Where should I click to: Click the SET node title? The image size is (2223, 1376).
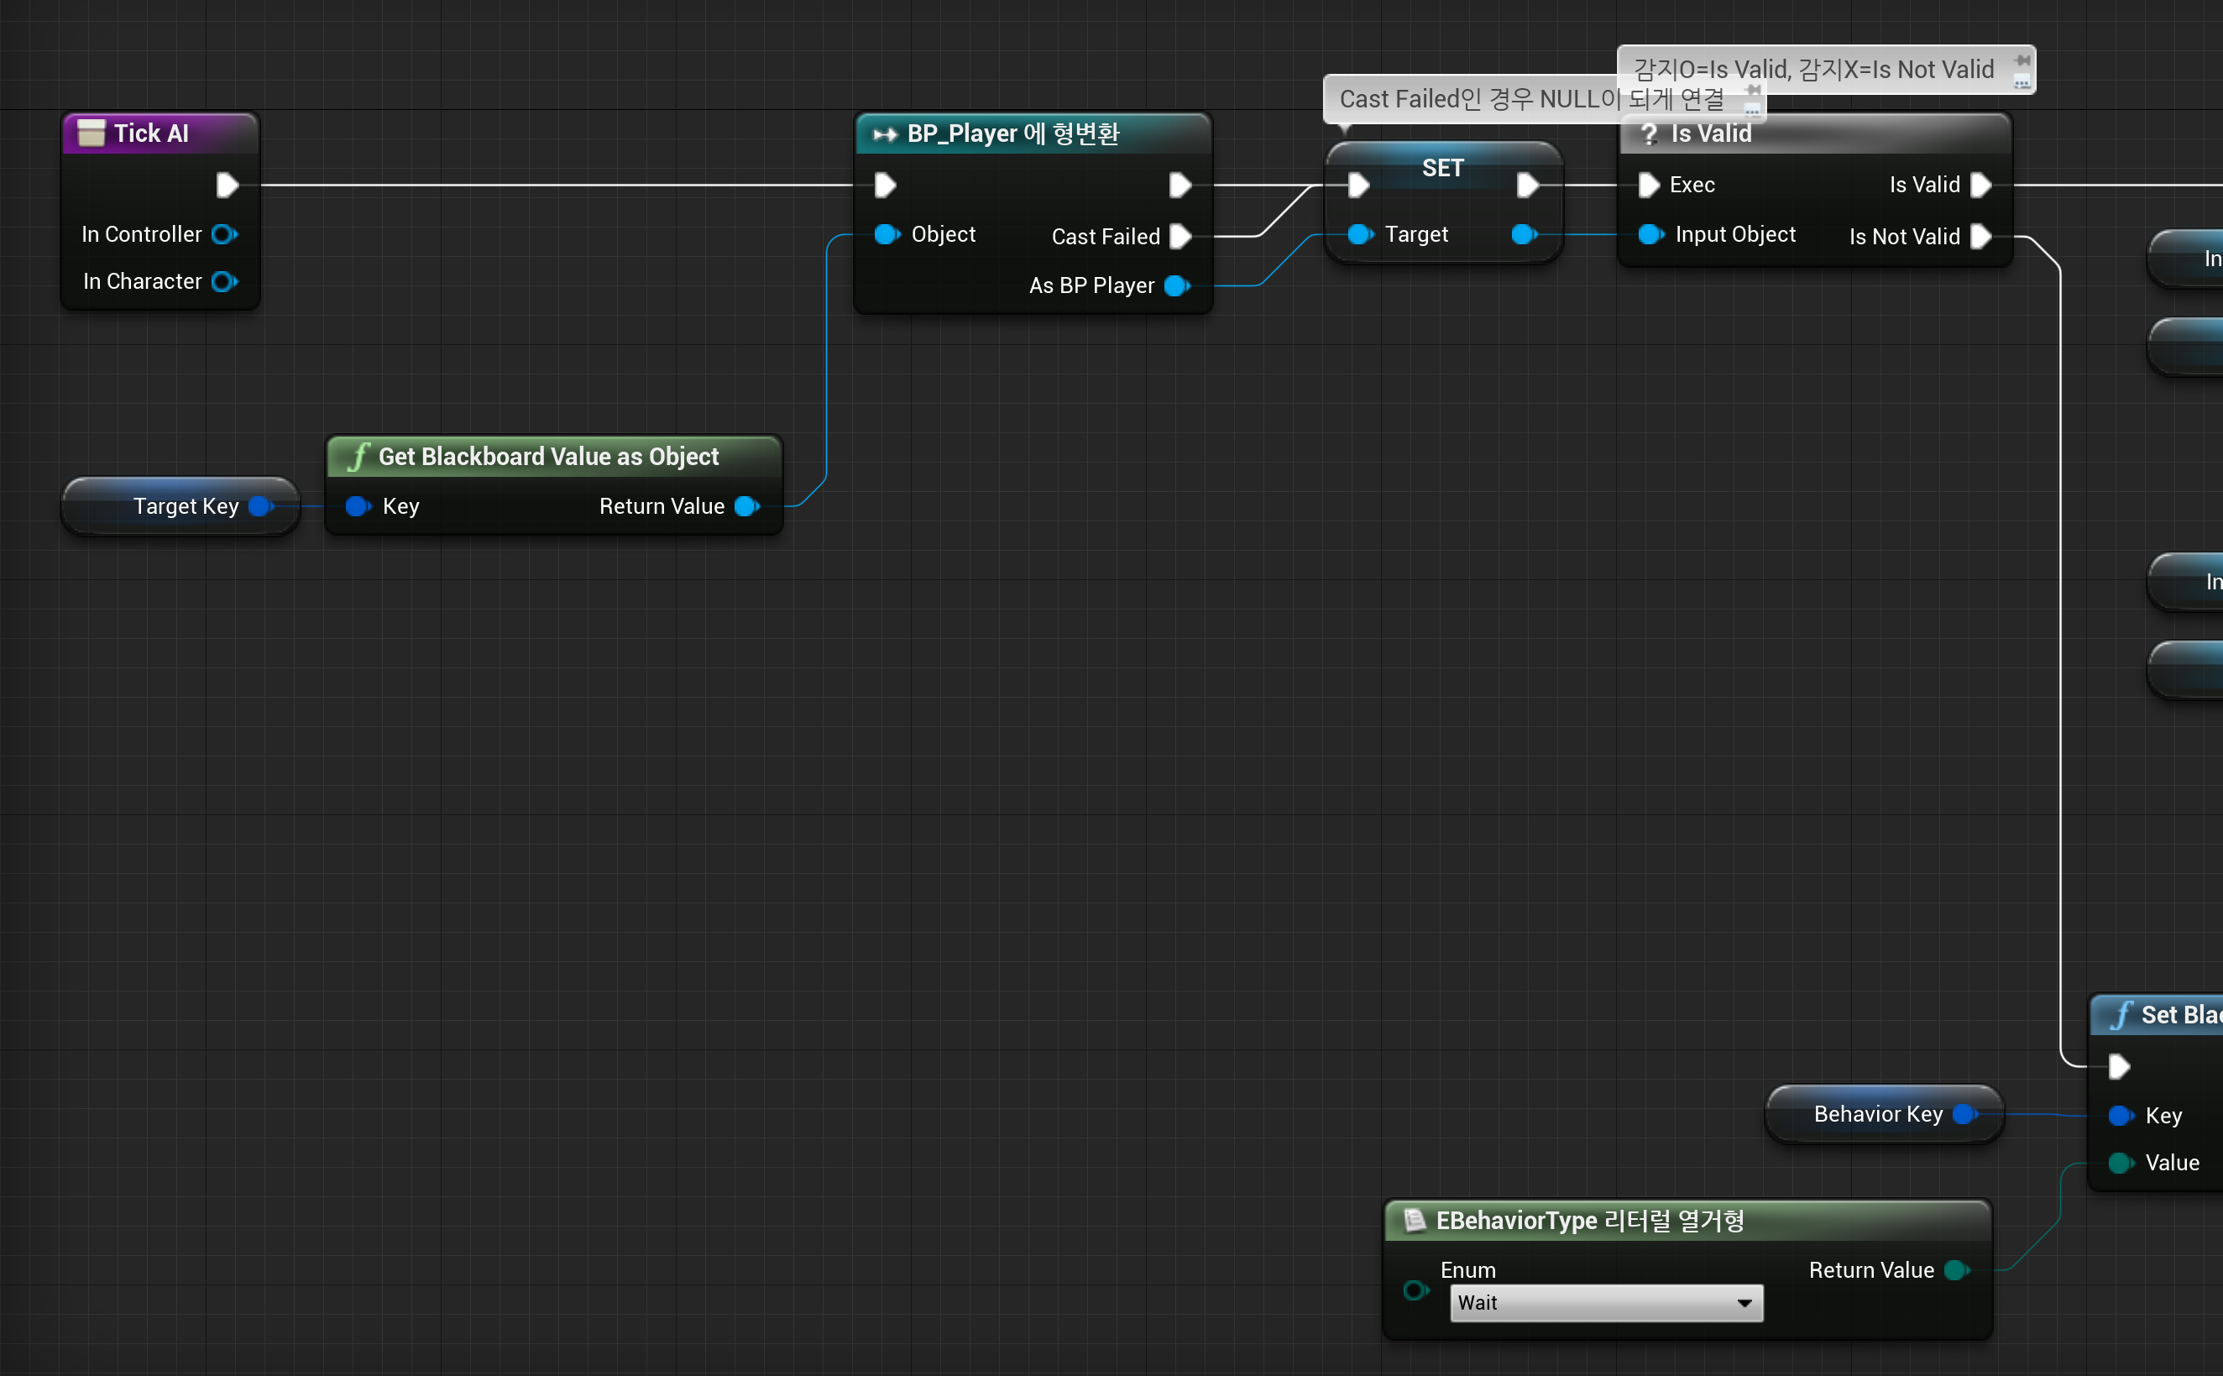(x=1442, y=167)
